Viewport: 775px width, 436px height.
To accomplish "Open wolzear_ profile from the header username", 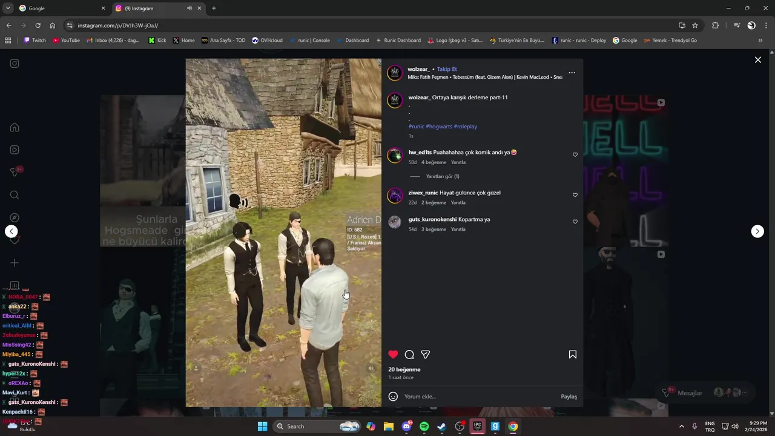I will click(x=418, y=69).
